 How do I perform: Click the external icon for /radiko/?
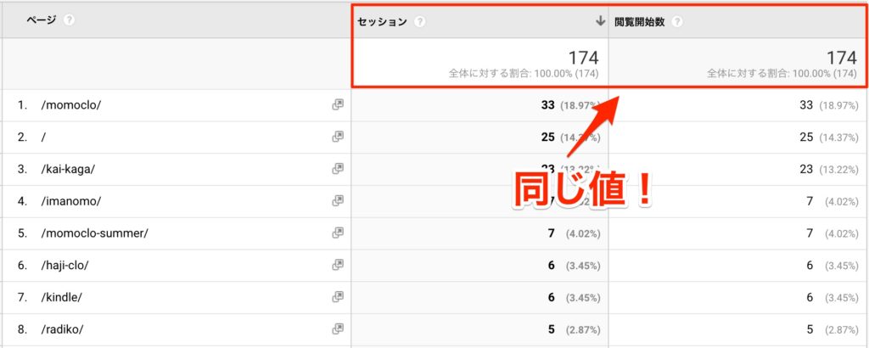pyautogui.click(x=338, y=328)
